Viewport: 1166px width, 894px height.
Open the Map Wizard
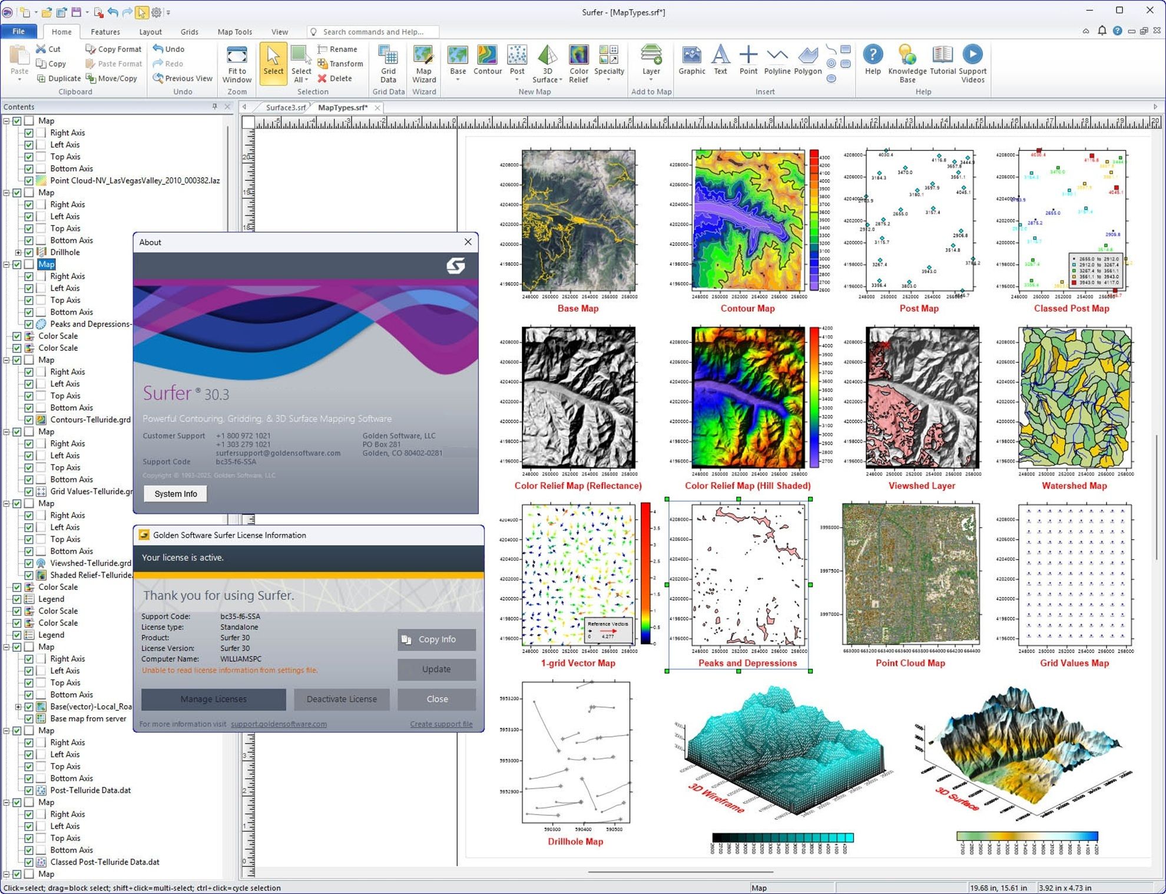[x=423, y=62]
